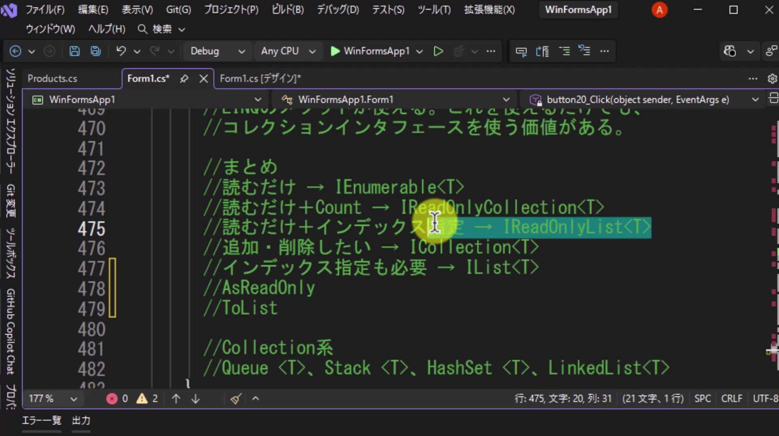Open the GitHub Copilot icon in the toolbar
Screen dimensions: 779x436
(x=730, y=51)
